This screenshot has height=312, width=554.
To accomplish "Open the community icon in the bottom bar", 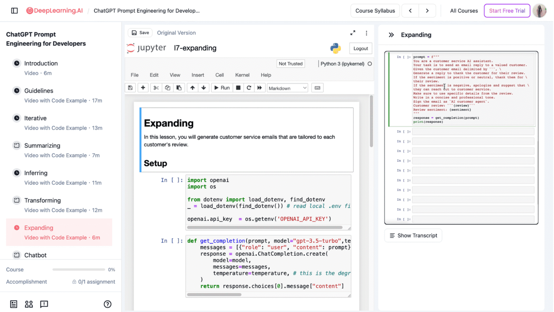I will [x=29, y=304].
